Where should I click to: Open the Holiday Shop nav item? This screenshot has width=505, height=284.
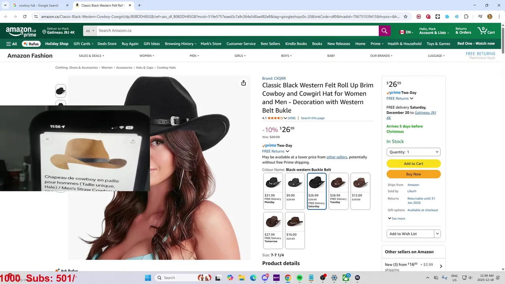[57, 44]
